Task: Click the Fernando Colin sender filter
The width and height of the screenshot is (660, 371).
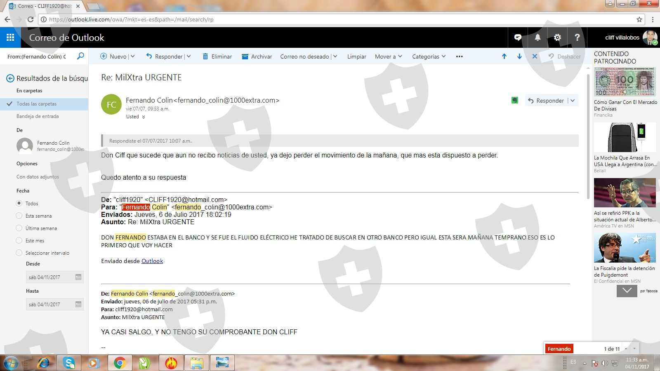Action: (49, 146)
